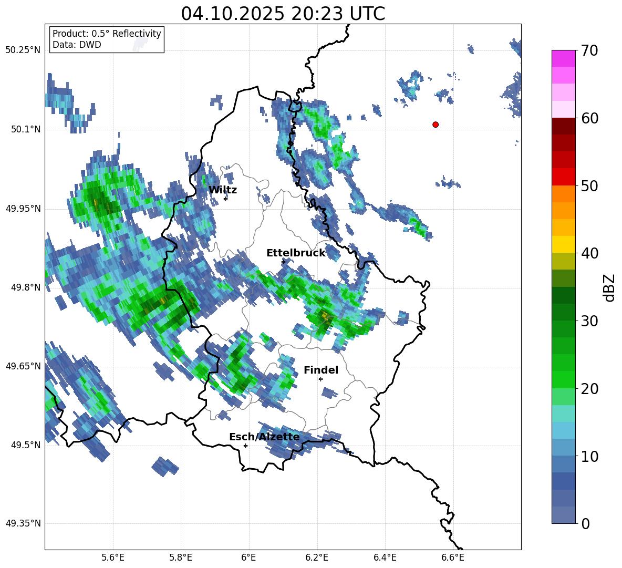Click the 50.25°N latitude label
Viewport: 622px width, 568px height.
point(23,50)
